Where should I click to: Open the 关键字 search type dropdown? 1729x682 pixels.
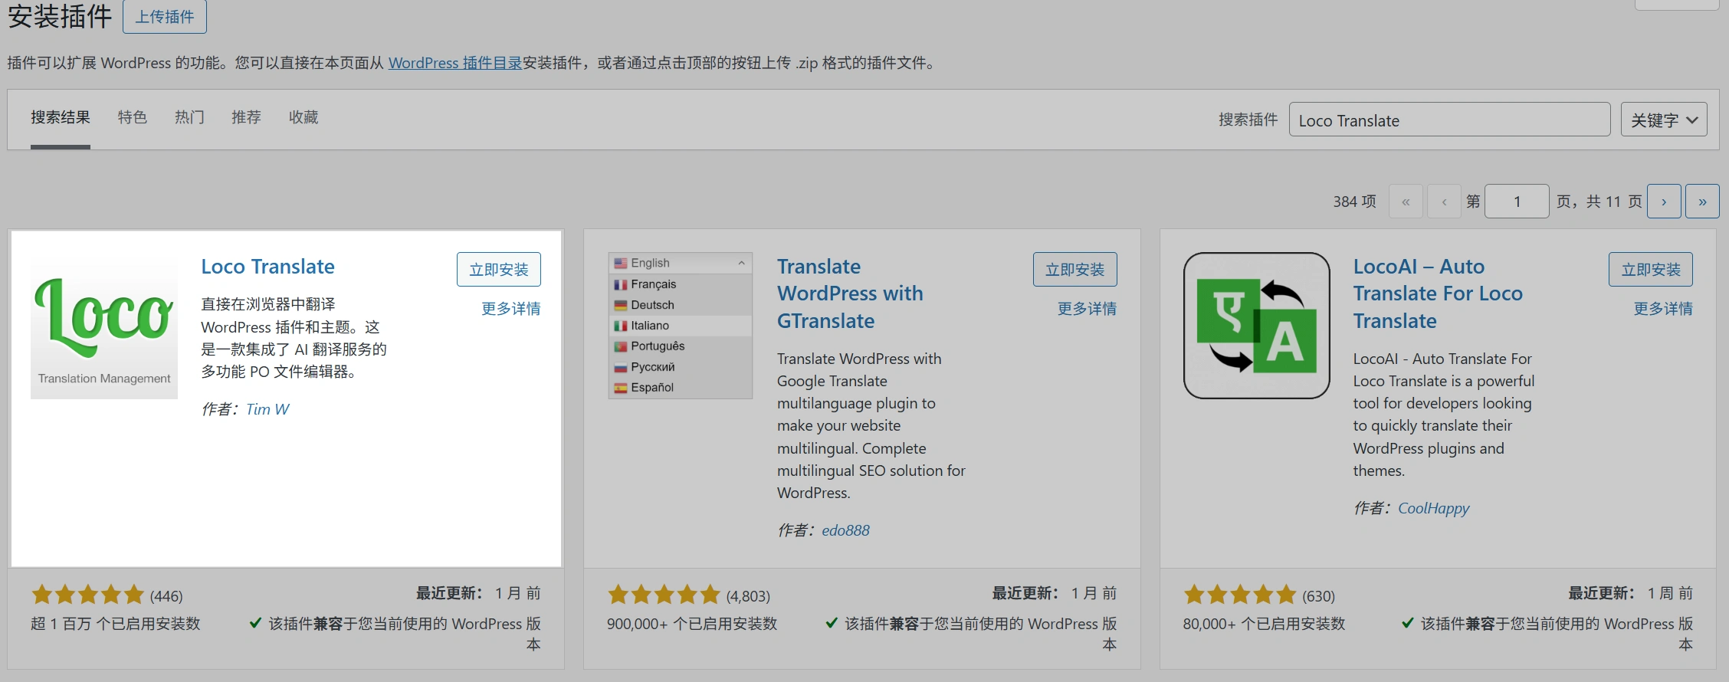coord(1664,120)
